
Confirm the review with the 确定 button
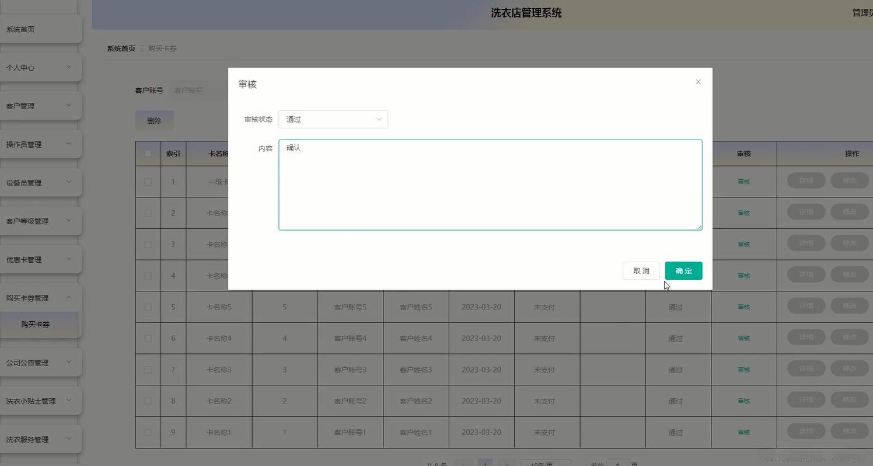pyautogui.click(x=683, y=270)
